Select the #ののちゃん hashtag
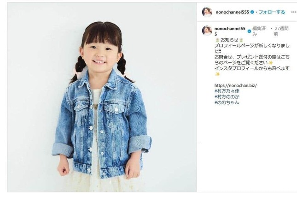297x203 pixels. coord(227,102)
